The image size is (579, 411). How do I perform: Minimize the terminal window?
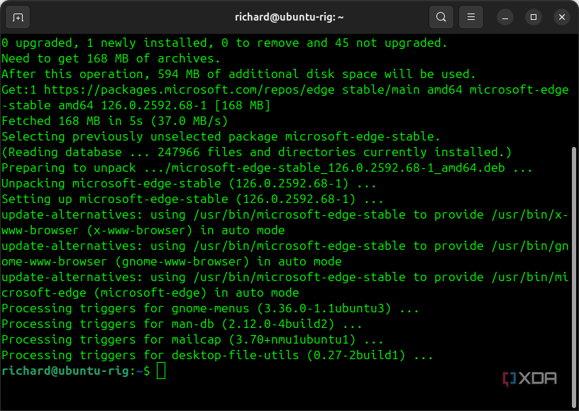pos(504,16)
